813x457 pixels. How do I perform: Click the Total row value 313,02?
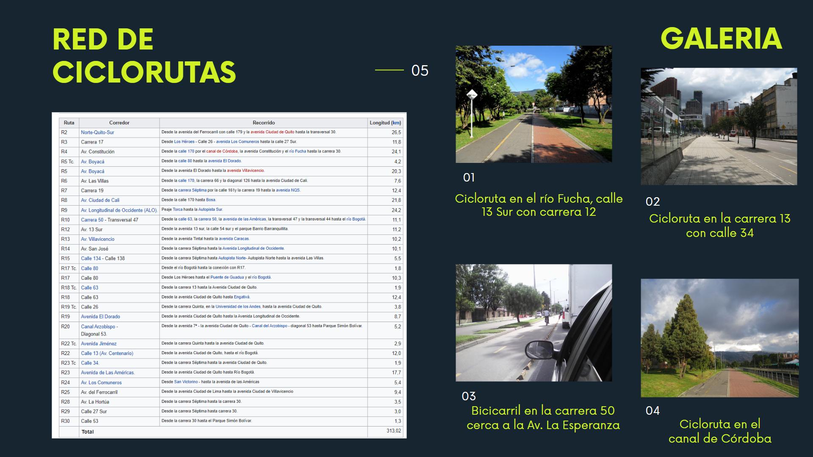[393, 431]
